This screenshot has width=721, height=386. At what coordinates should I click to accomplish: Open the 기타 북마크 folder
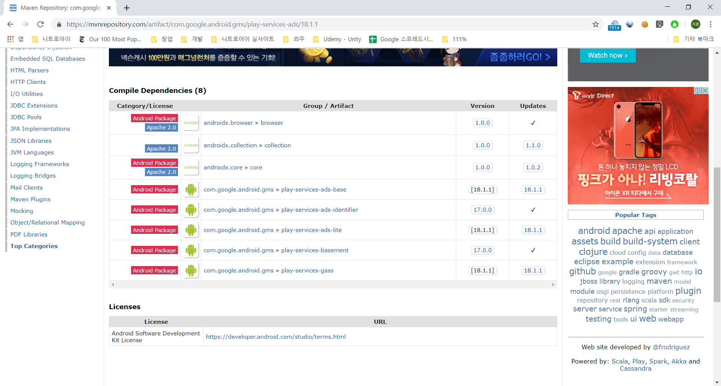click(x=693, y=39)
